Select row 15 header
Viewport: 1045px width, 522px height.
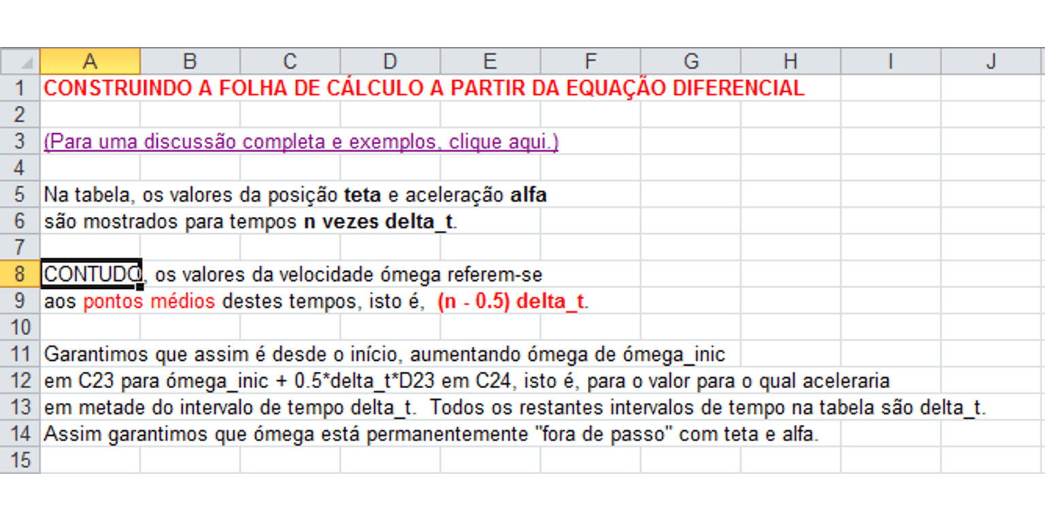point(20,460)
